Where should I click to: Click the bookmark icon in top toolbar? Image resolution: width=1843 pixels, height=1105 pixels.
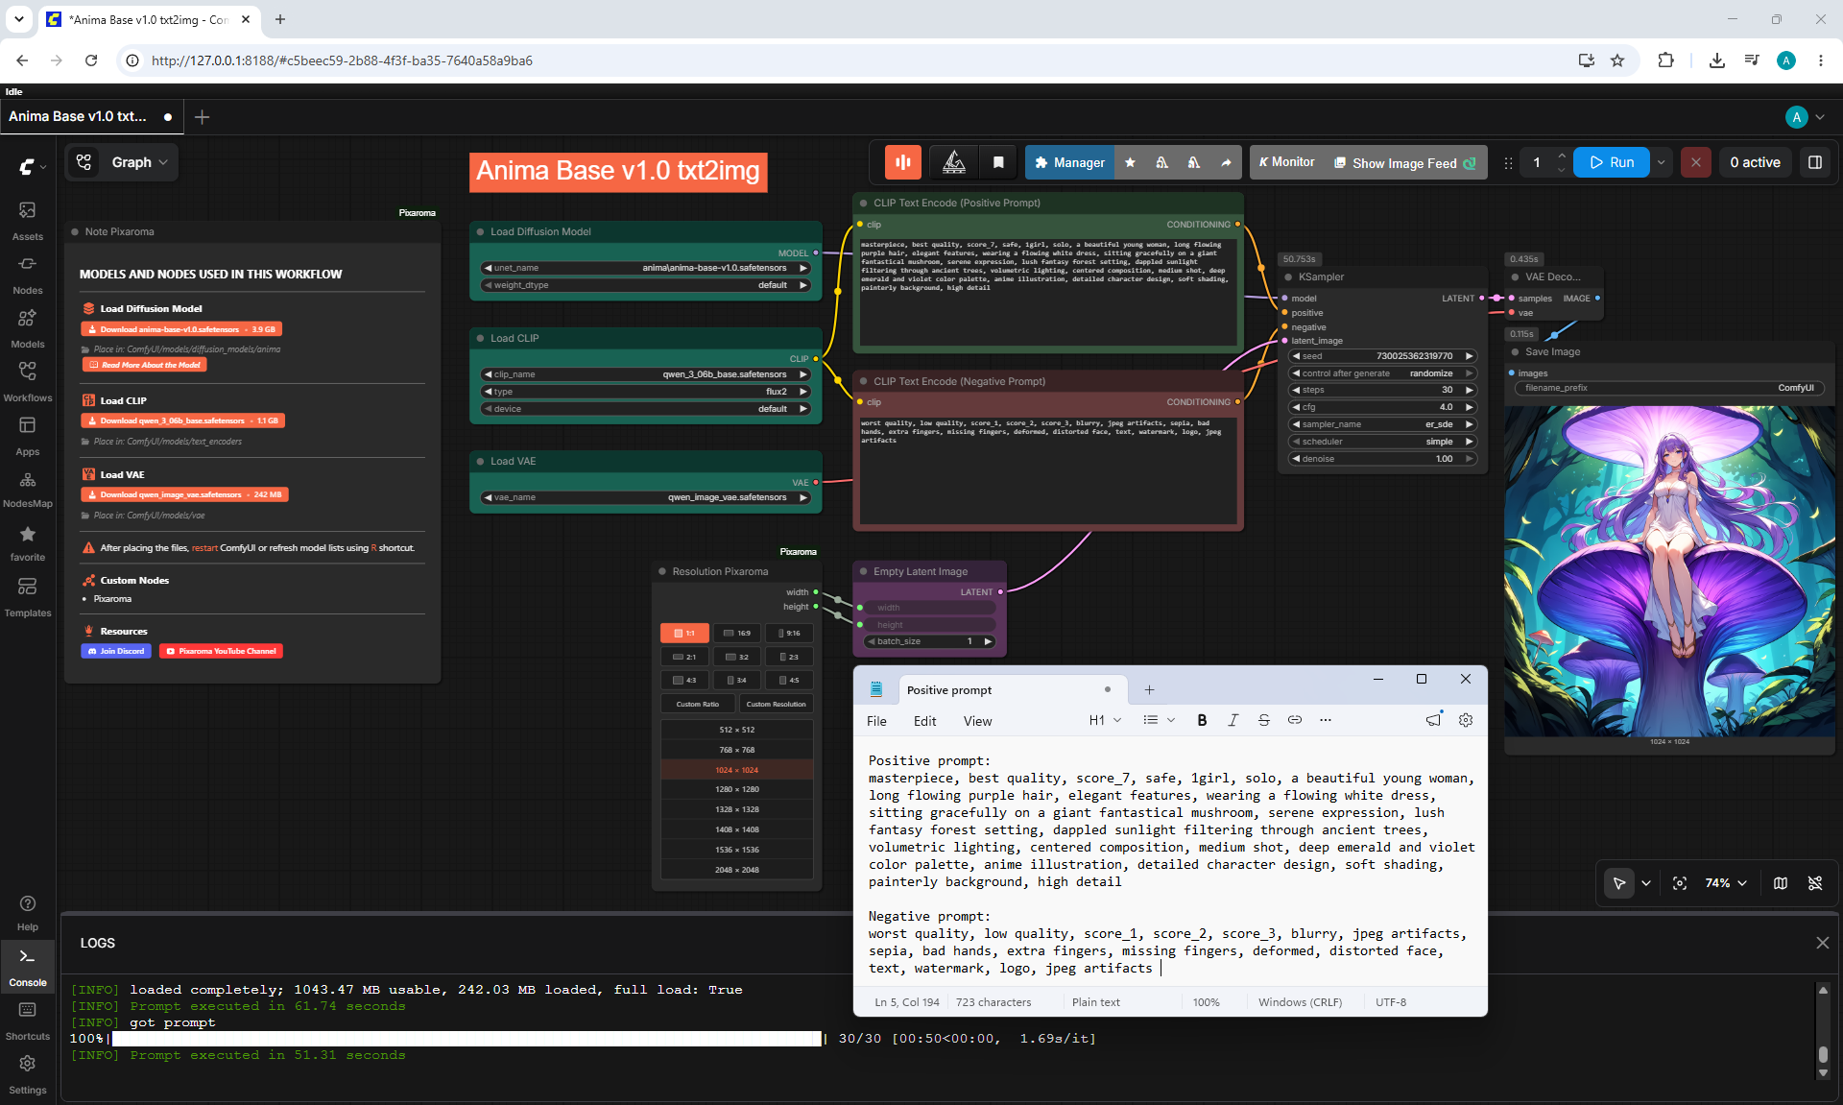tap(998, 162)
